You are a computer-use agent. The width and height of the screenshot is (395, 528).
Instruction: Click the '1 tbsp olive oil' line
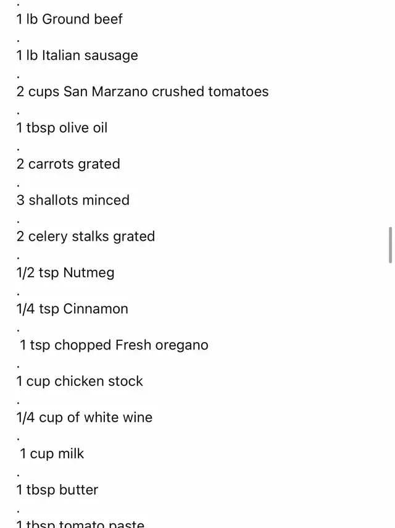coord(62,128)
